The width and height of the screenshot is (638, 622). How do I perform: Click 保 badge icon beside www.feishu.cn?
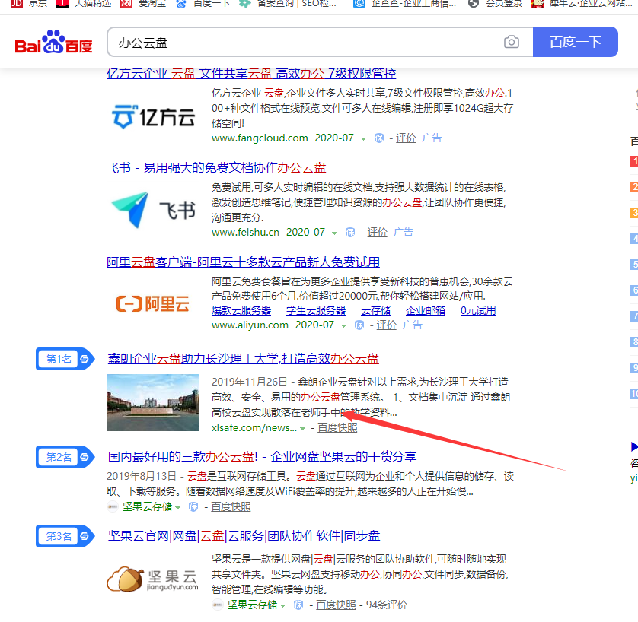click(350, 233)
